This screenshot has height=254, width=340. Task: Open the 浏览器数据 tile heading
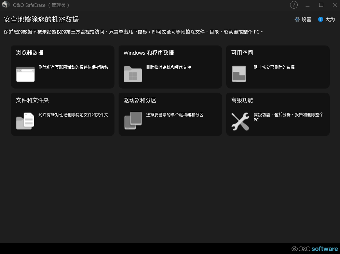click(29, 53)
